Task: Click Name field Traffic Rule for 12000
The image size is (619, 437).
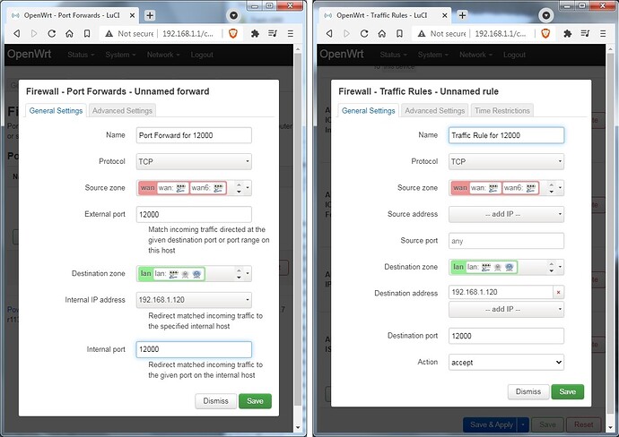Action: pos(507,135)
